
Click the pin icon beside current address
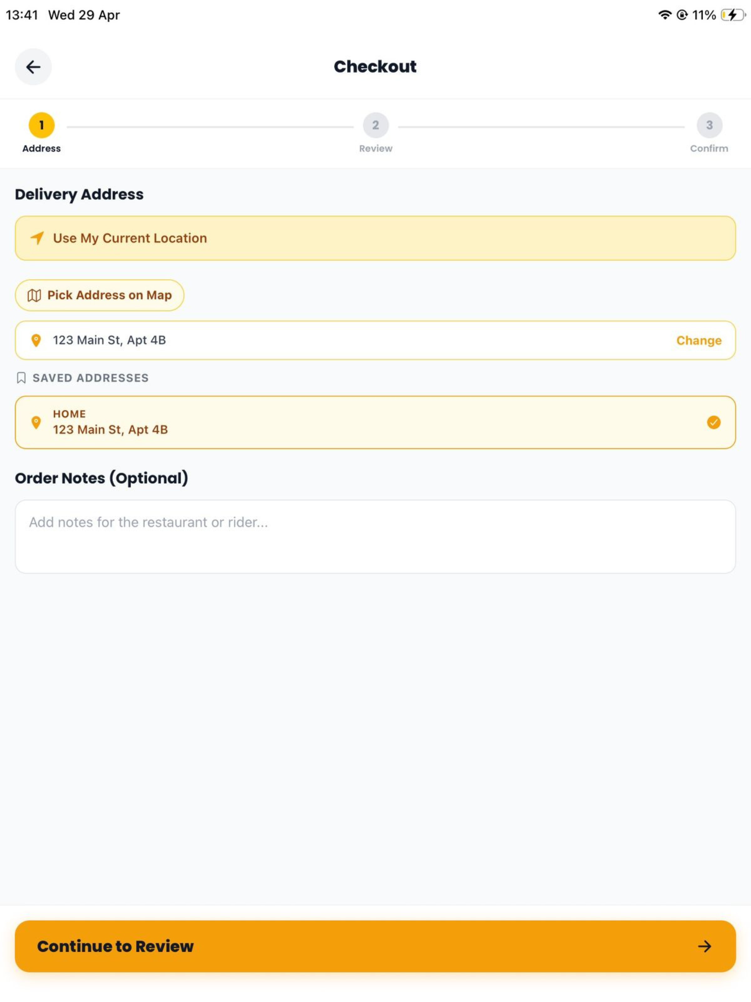(x=36, y=340)
